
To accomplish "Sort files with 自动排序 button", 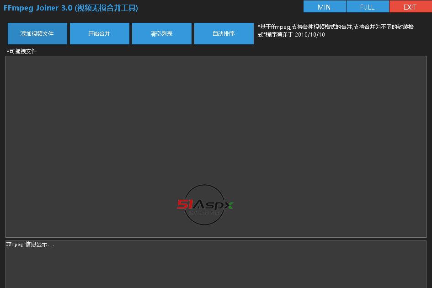I will [224, 34].
